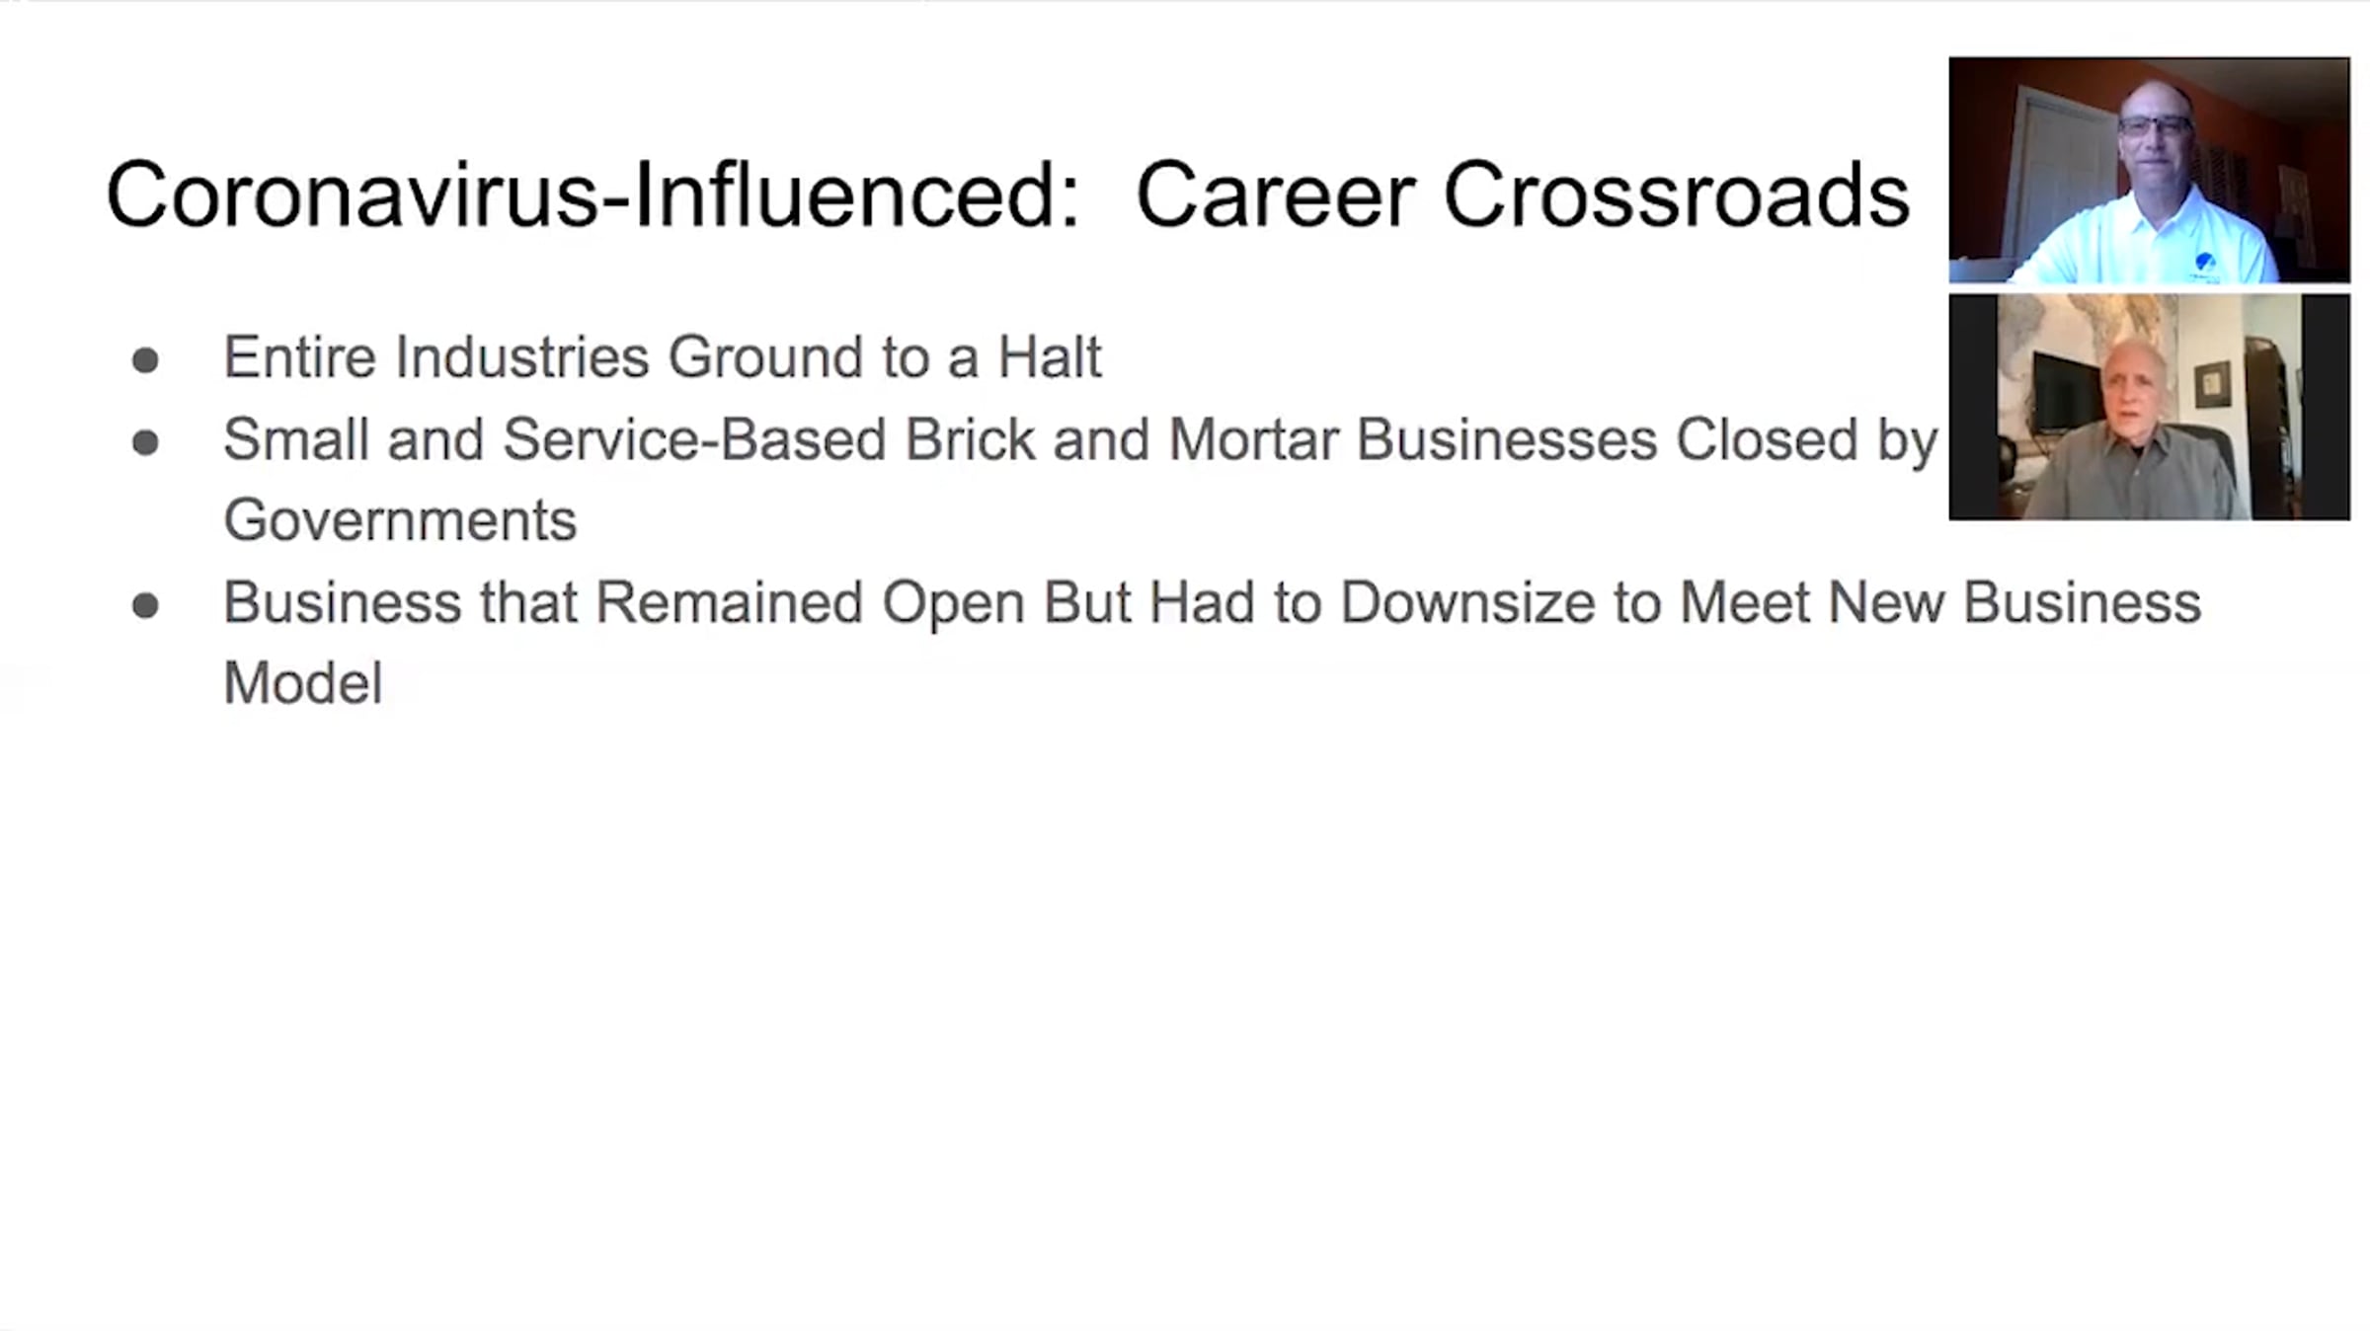Click the word 'Model' on the last line

click(303, 682)
